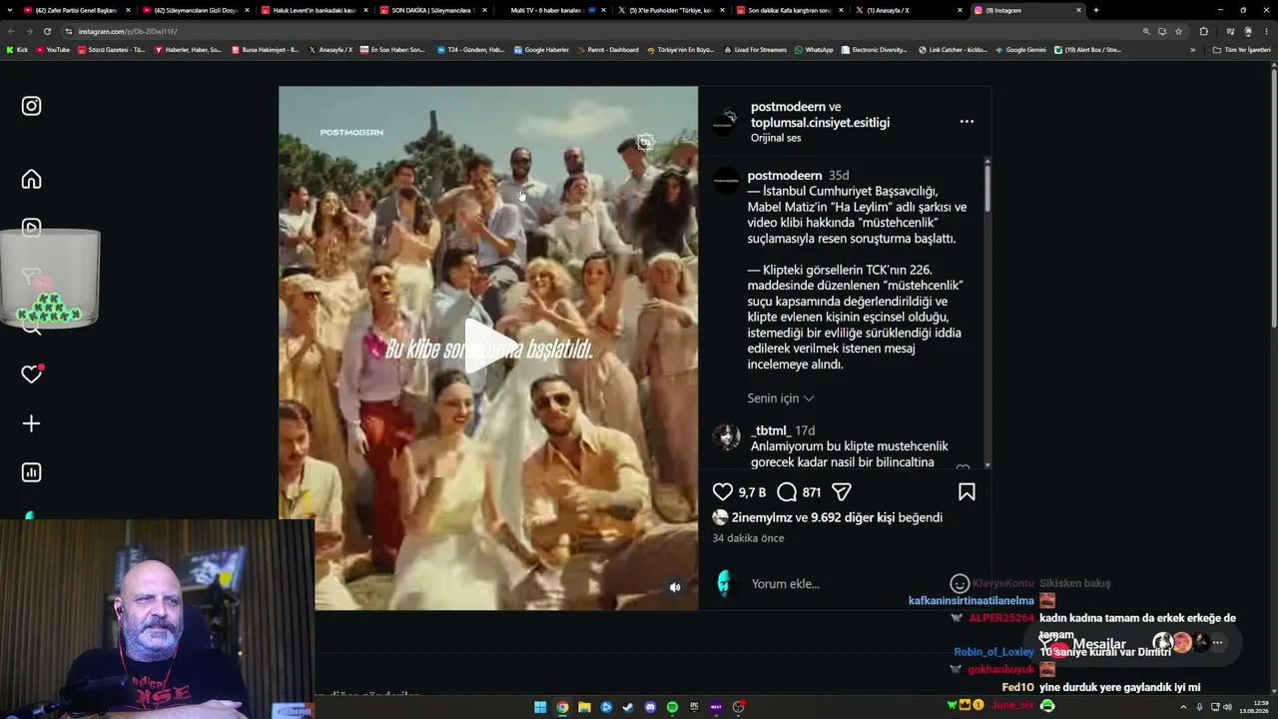Image resolution: width=1278 pixels, height=719 pixels.
Task: Open the post's three-dot more options menu
Action: [966, 122]
